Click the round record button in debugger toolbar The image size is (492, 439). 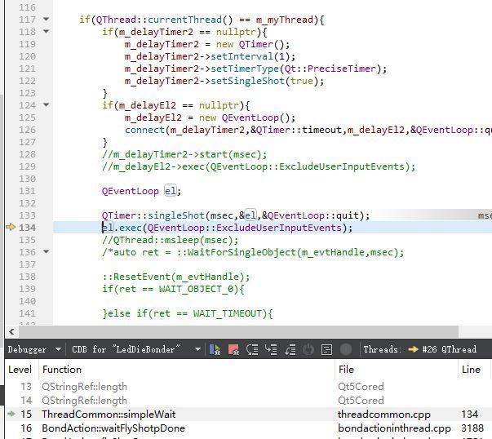(346, 349)
